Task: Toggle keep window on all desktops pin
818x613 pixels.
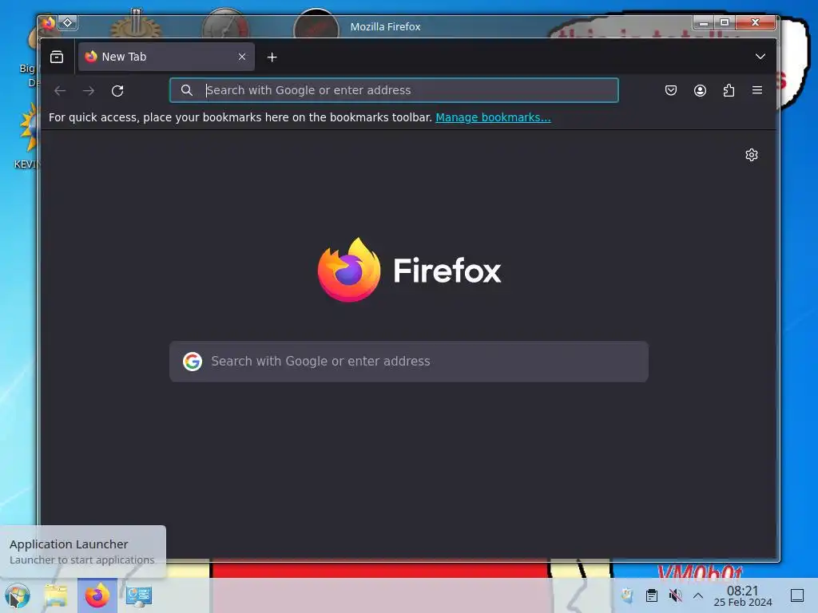Action: pos(68,23)
